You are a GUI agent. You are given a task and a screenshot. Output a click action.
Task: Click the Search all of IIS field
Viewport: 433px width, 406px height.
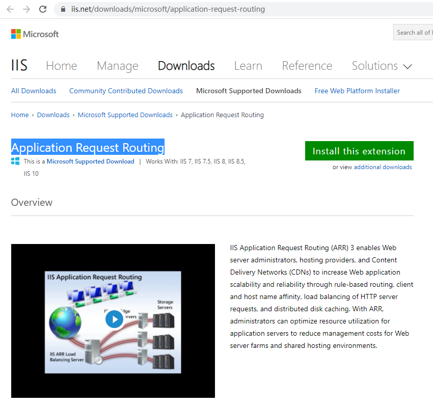coord(413,32)
